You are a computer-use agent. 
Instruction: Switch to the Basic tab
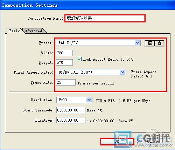tap(14, 31)
